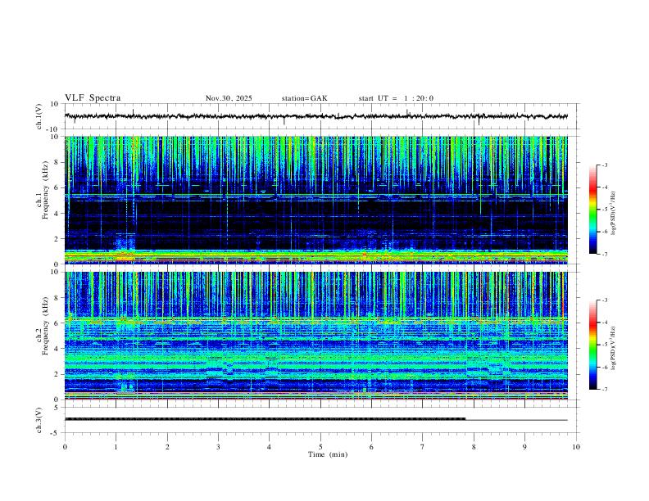Select the date text "Nov.30, 2025"
This screenshot has height=501, width=649.
point(229,98)
